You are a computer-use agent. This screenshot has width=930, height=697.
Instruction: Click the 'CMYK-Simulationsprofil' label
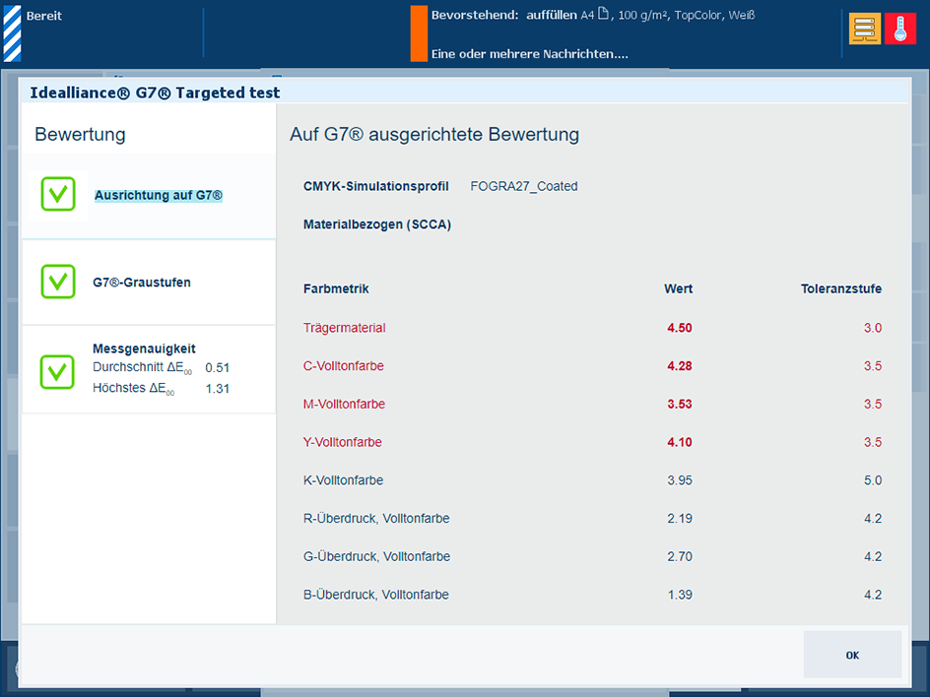point(376,186)
